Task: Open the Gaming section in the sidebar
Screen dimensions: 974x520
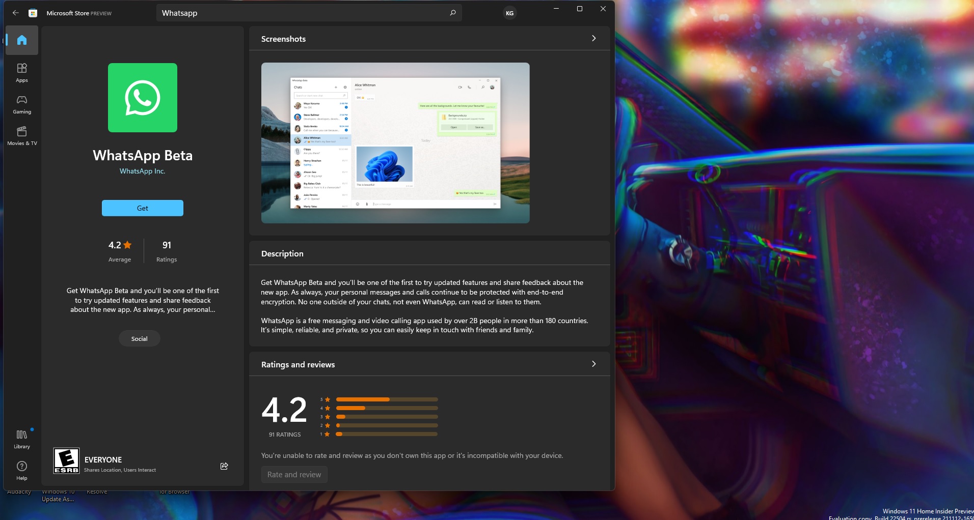Action: point(22,104)
